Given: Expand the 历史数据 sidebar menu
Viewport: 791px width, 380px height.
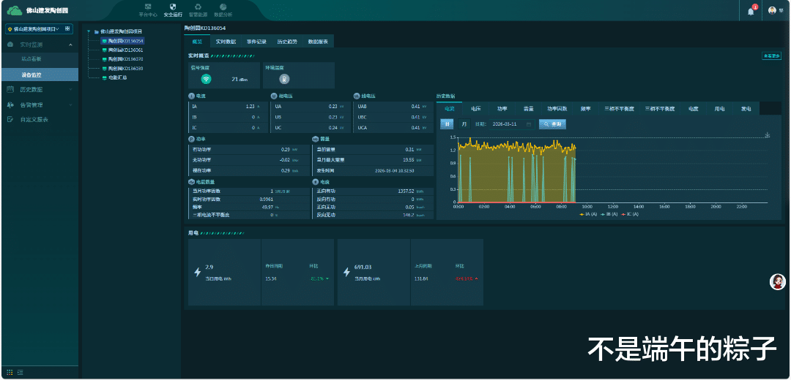Looking at the screenshot, I should click(x=40, y=90).
